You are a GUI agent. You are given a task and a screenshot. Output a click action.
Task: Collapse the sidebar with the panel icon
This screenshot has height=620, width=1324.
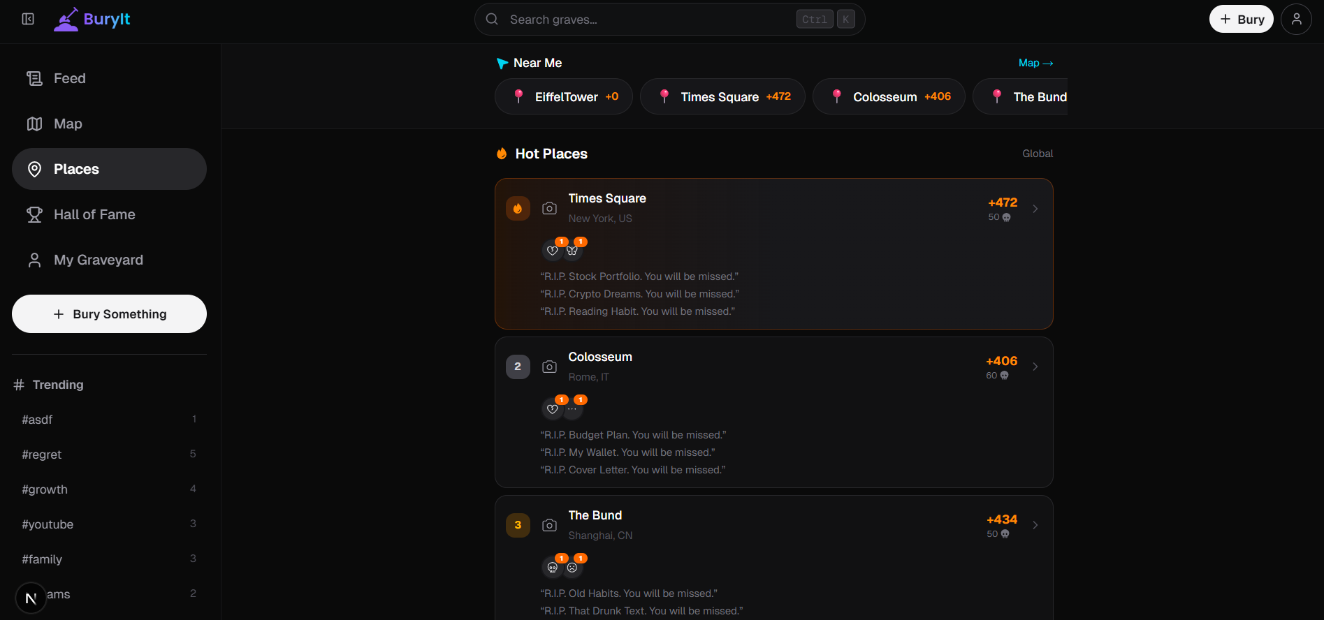(28, 19)
